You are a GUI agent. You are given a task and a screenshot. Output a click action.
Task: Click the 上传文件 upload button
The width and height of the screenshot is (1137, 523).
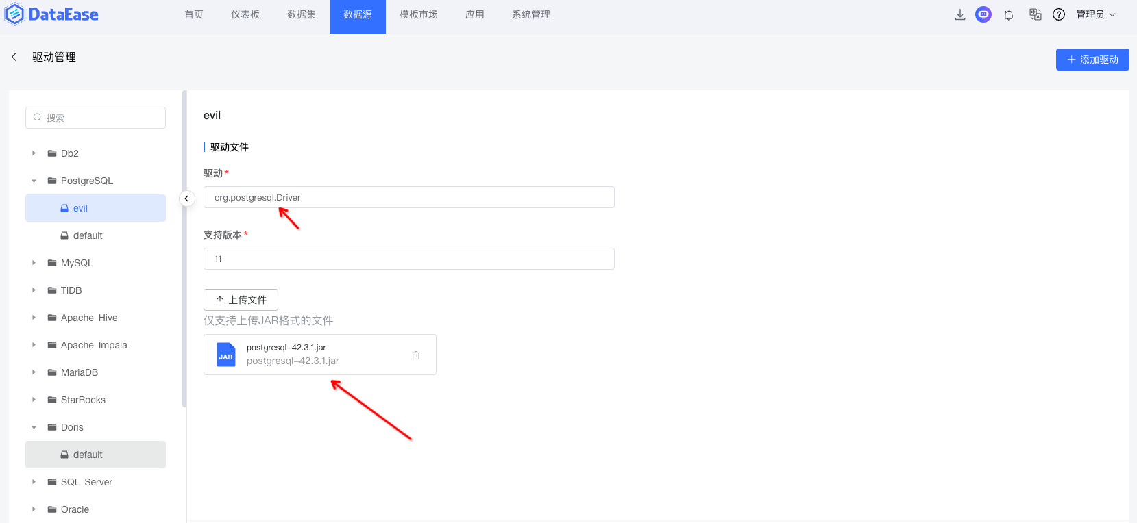pyautogui.click(x=241, y=300)
